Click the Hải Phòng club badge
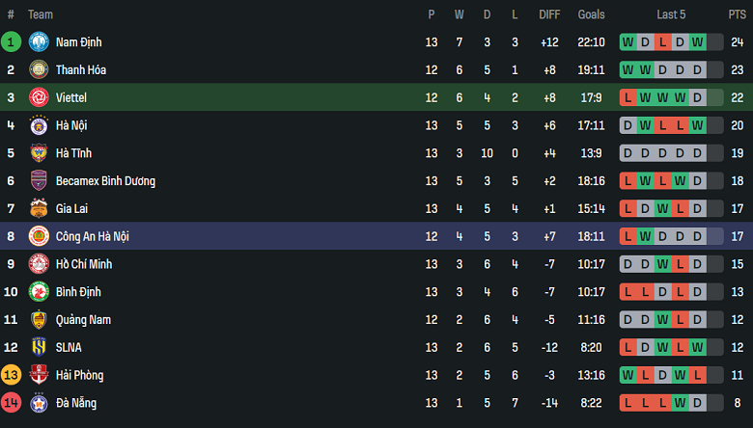The image size is (753, 428). coord(39,375)
